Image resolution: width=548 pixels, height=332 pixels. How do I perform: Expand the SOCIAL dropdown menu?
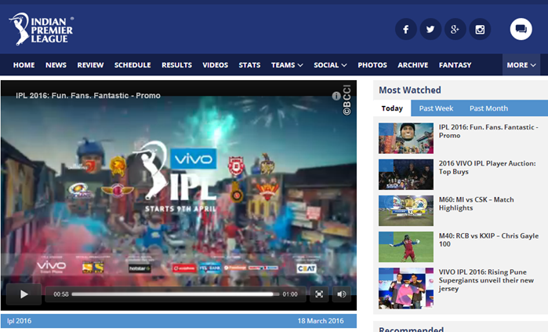[330, 65]
